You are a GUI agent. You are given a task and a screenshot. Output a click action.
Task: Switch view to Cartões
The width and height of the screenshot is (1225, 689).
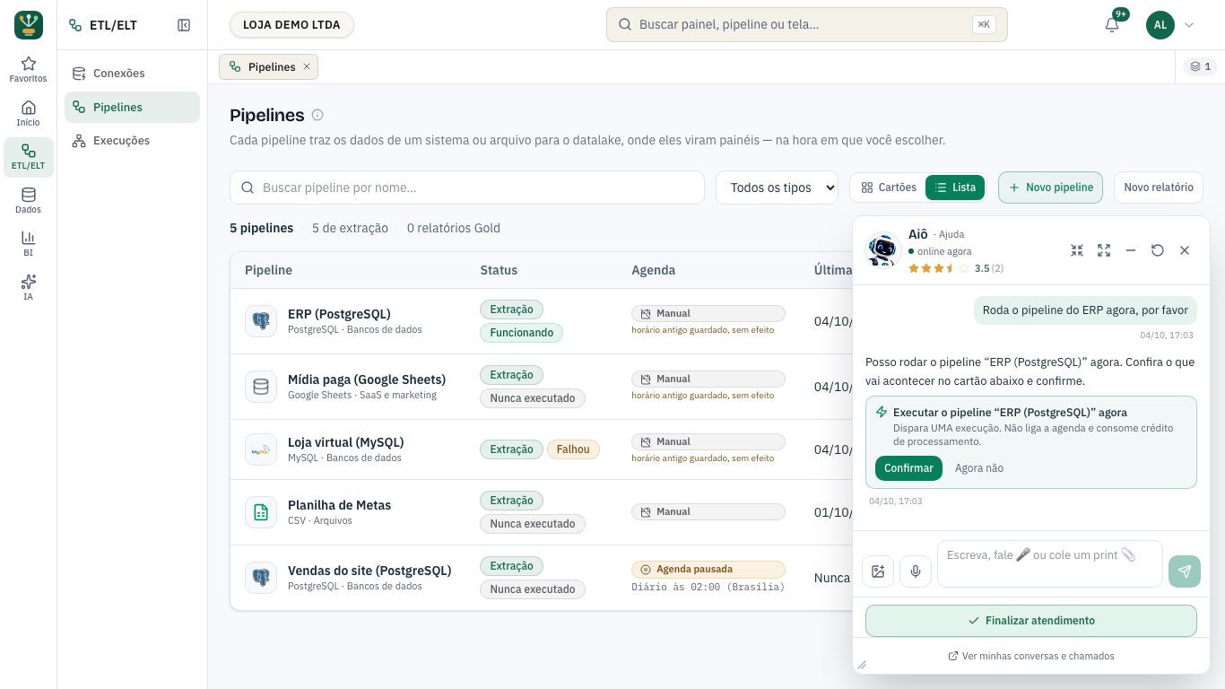[x=889, y=188]
